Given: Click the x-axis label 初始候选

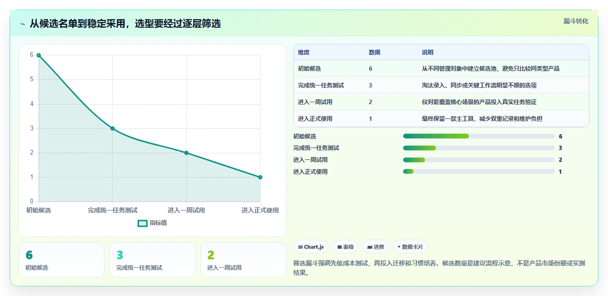Looking at the screenshot, I should [x=39, y=211].
